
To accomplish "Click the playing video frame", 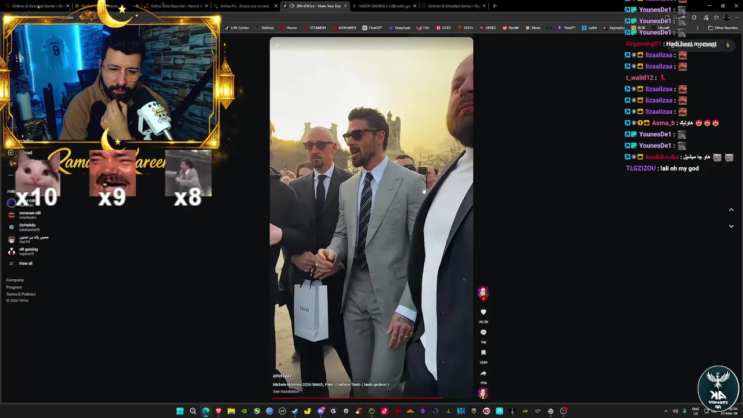I will [371, 218].
